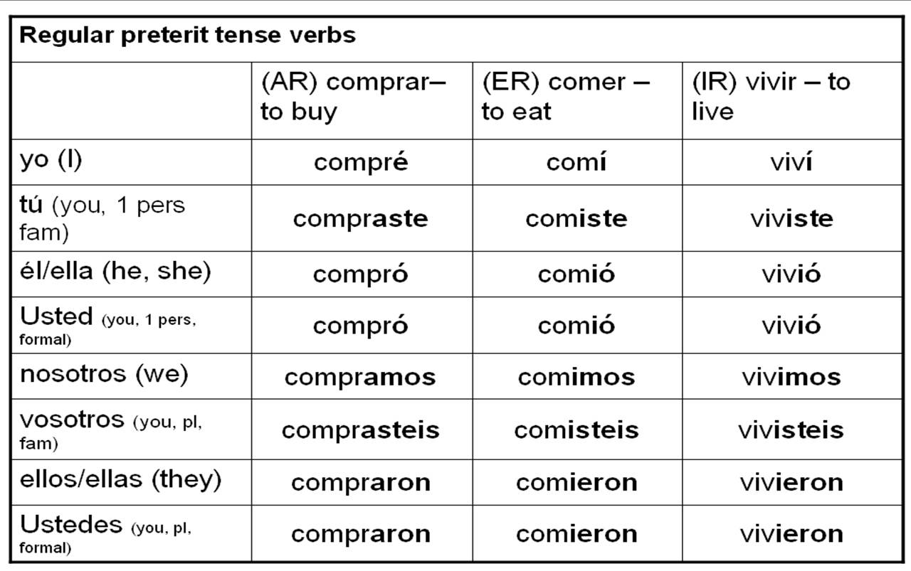Screen dimensions: 911x571
Task: Click the word 'comí'
Action: tap(576, 162)
